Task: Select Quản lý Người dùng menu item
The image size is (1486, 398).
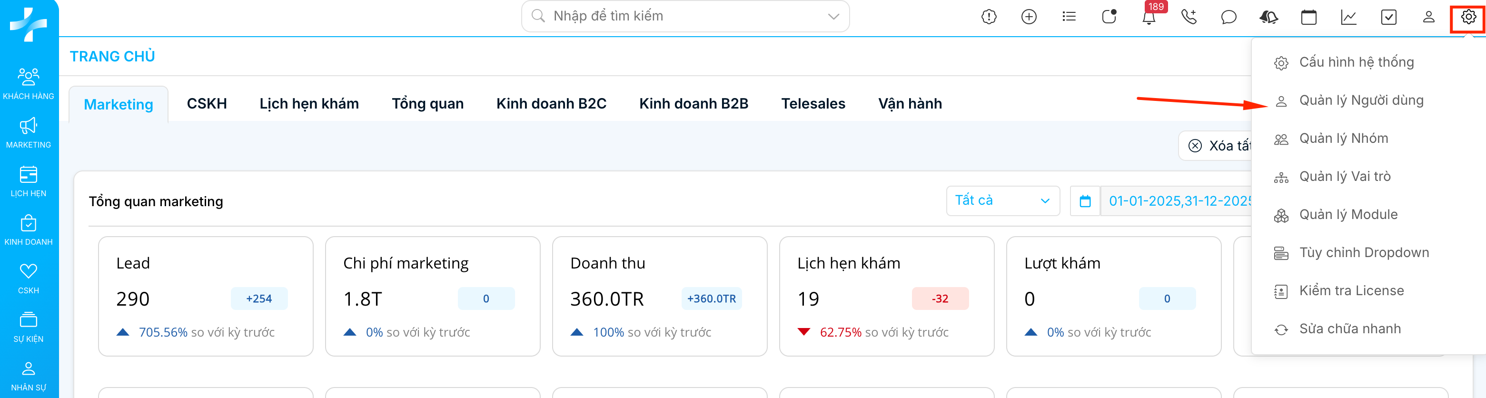Action: 1361,100
